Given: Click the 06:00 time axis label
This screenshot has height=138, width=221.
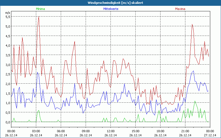Looking at the screenshot, I should pos(61,131).
